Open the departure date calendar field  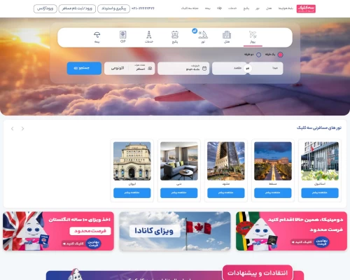click(183, 69)
